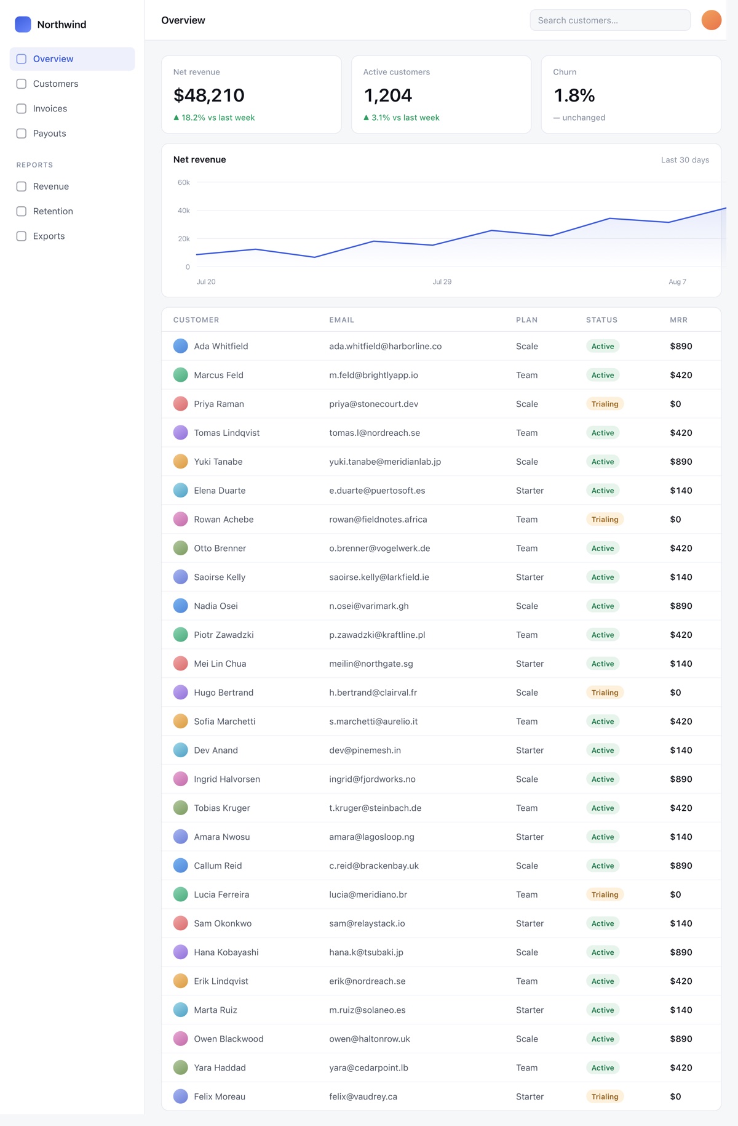Click the icon beside Exports in sidebar

pyautogui.click(x=22, y=236)
